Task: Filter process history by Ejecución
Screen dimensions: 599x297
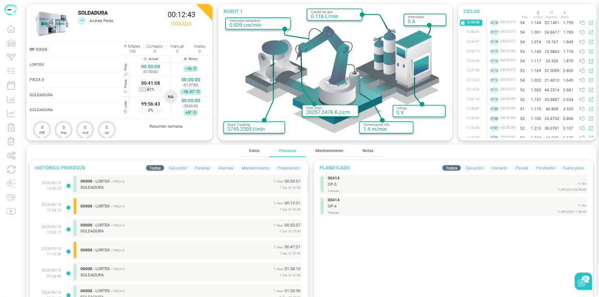Action: tap(178, 168)
